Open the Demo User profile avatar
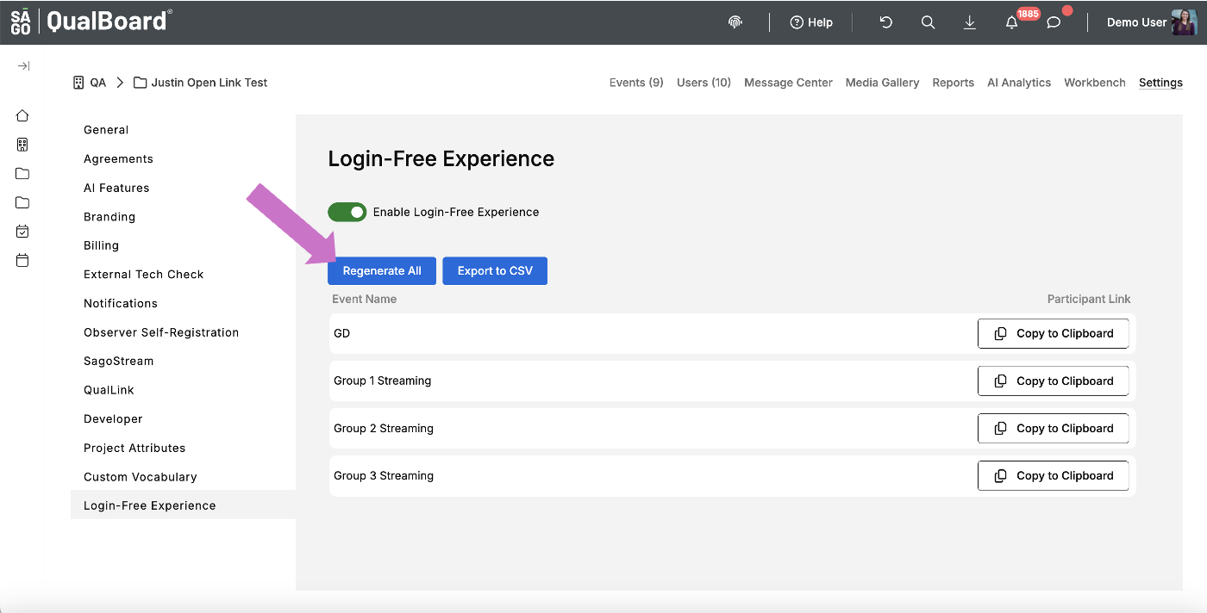This screenshot has height=613, width=1207. click(1184, 22)
